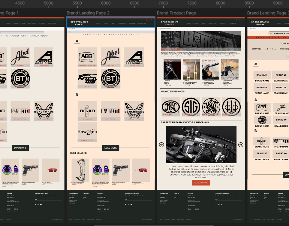Click the play button on rifle video
The image size is (289, 226).
(201, 145)
